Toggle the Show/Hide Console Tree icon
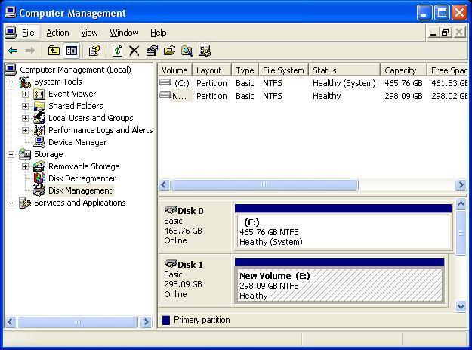This screenshot has height=350, width=472. (x=71, y=51)
